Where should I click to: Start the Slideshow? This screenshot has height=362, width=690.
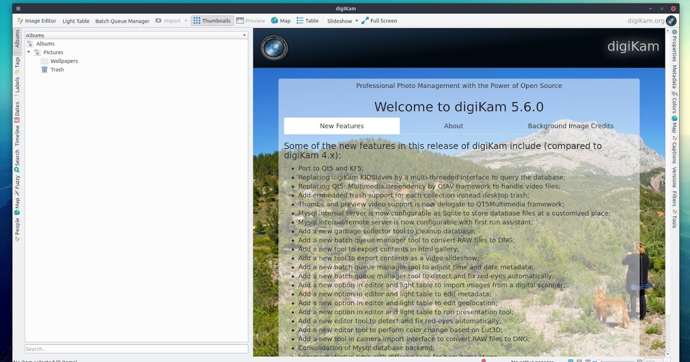(339, 21)
